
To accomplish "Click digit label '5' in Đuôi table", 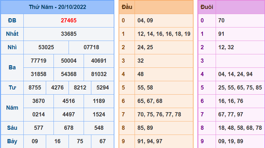I will [x=202, y=88].
